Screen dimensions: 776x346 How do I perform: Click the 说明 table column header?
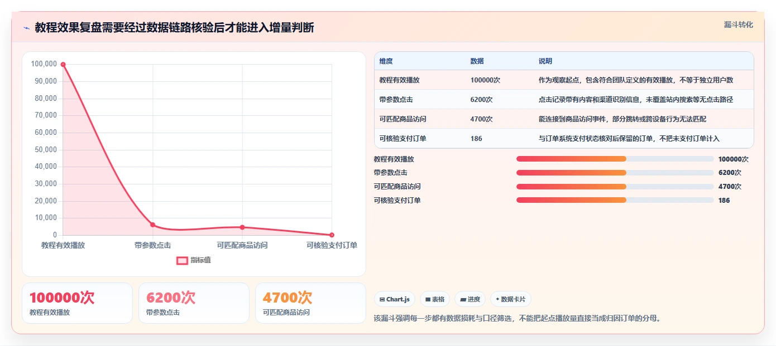coord(545,61)
